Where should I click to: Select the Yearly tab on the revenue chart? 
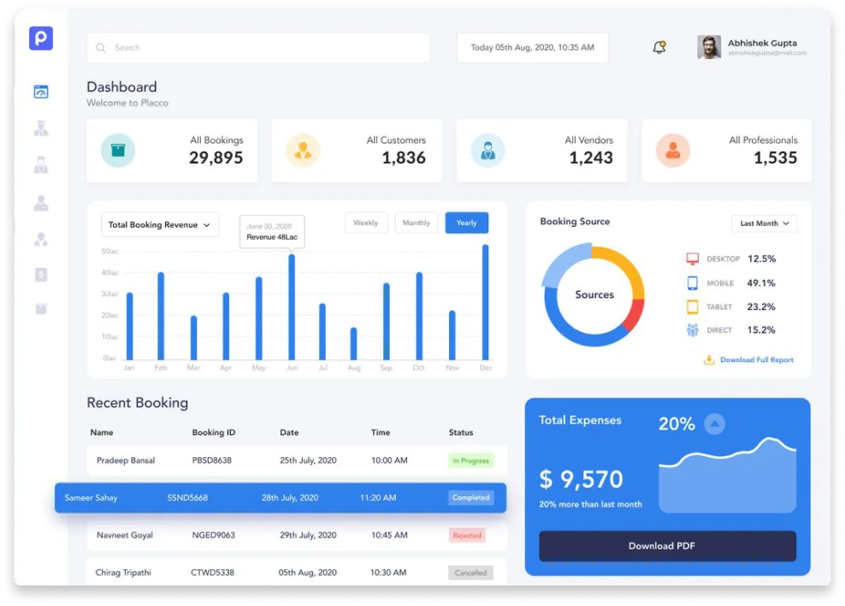pos(467,223)
